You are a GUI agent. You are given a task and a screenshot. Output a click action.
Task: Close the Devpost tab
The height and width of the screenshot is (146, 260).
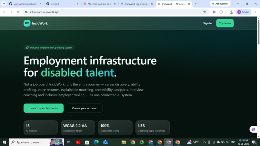point(78,4)
